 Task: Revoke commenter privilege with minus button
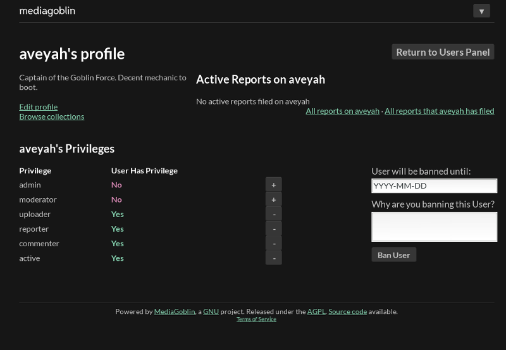274,244
